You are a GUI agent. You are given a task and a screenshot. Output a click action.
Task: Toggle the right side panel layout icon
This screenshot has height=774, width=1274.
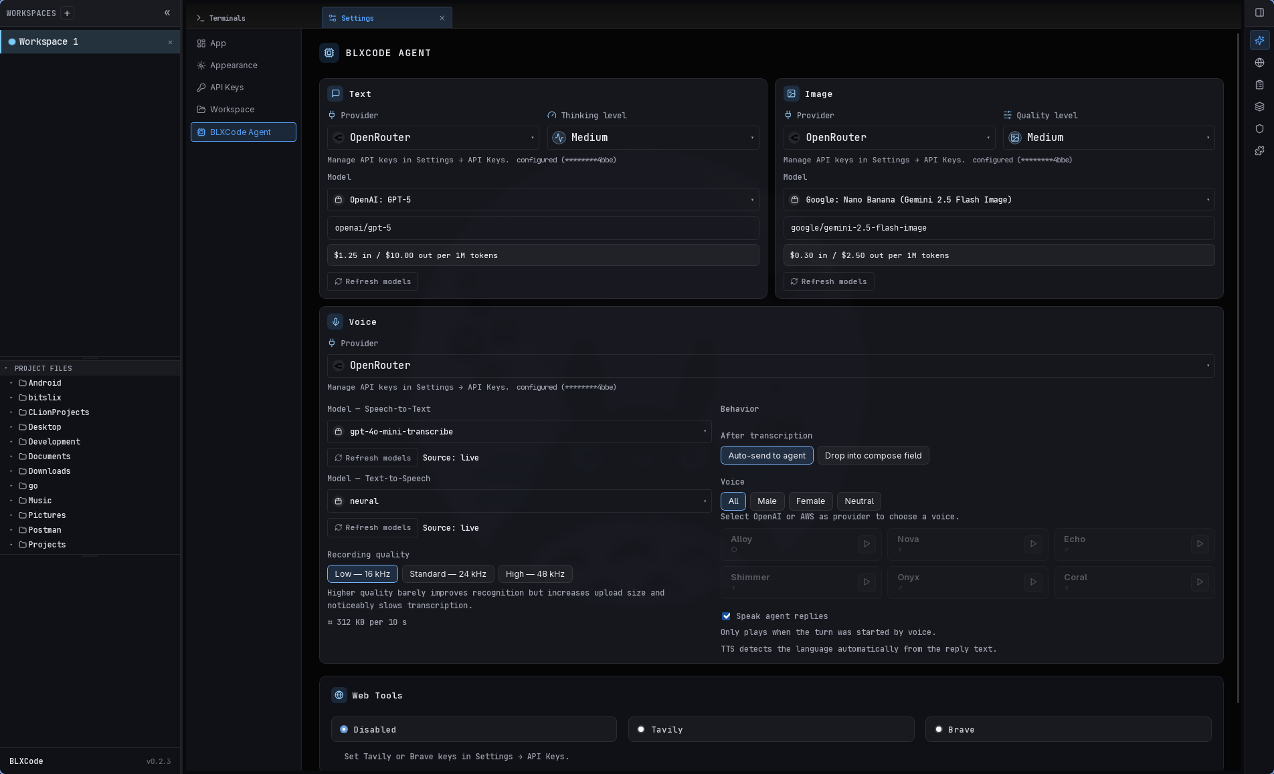click(x=1259, y=13)
